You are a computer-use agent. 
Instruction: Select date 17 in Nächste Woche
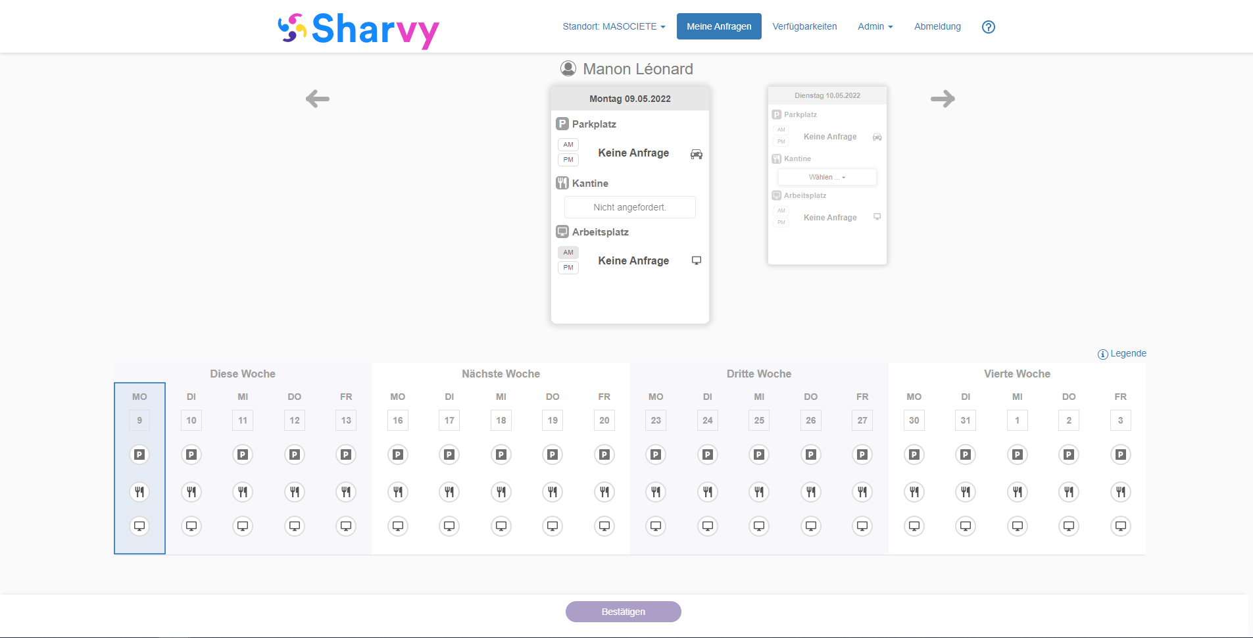point(449,420)
